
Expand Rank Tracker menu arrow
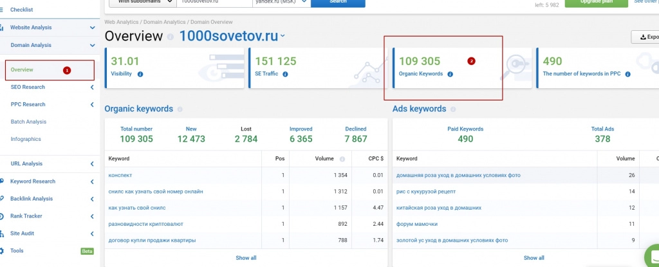(92, 216)
